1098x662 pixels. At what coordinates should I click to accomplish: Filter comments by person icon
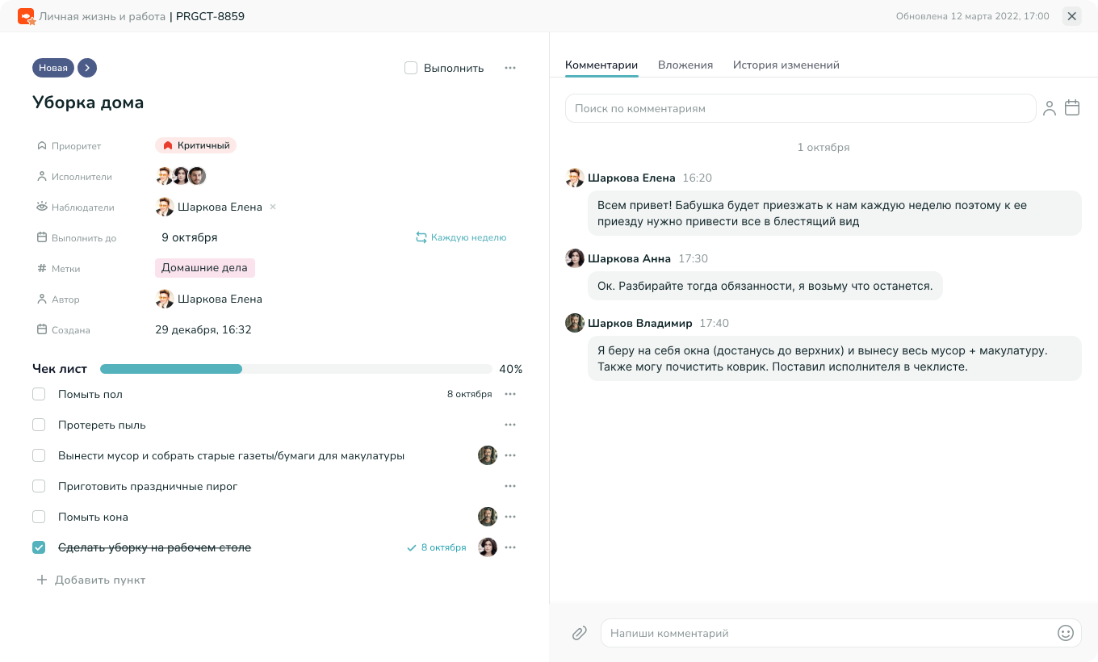coord(1049,108)
